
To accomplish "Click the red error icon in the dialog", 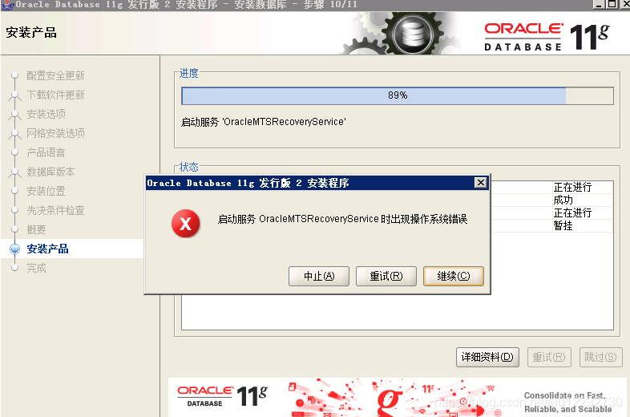I will coord(186,224).
